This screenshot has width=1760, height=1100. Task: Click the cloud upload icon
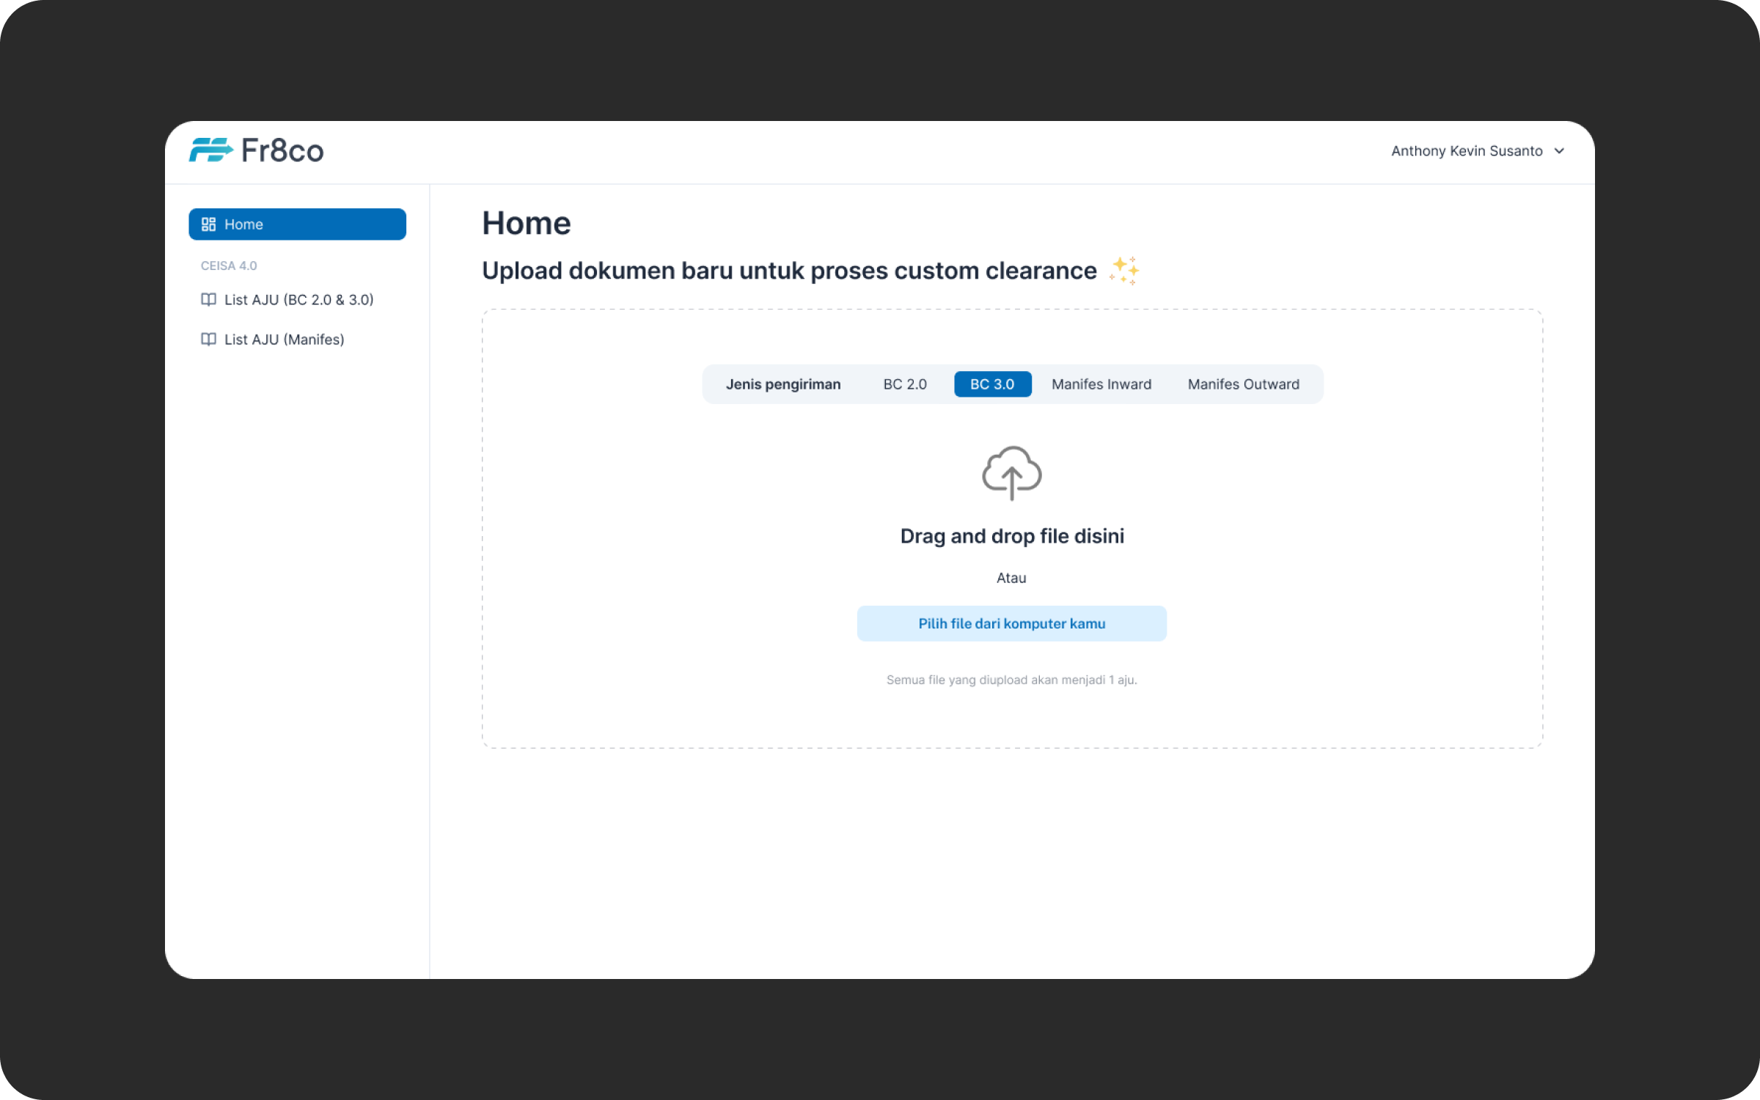1011,473
